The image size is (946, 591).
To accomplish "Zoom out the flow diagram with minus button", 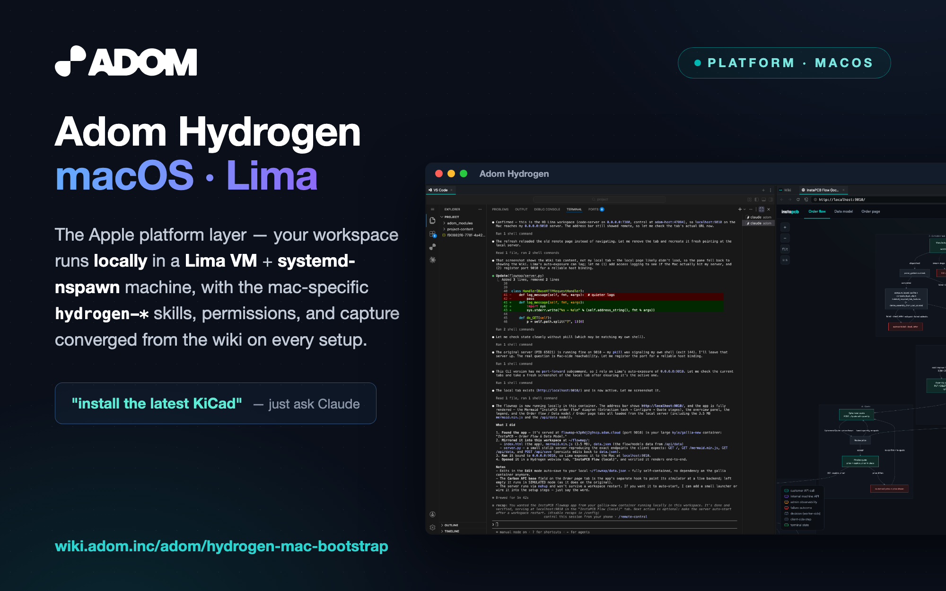I will coord(785,238).
